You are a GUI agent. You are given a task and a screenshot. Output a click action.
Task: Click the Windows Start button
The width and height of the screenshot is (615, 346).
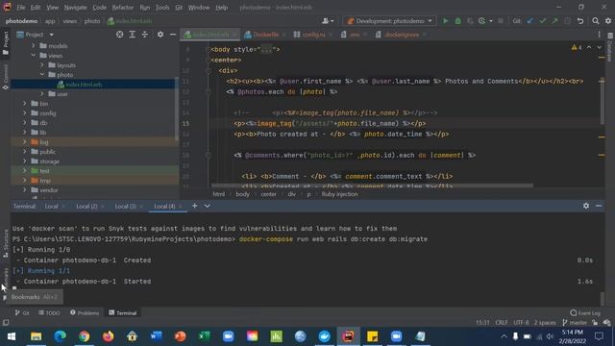[x=12, y=336]
